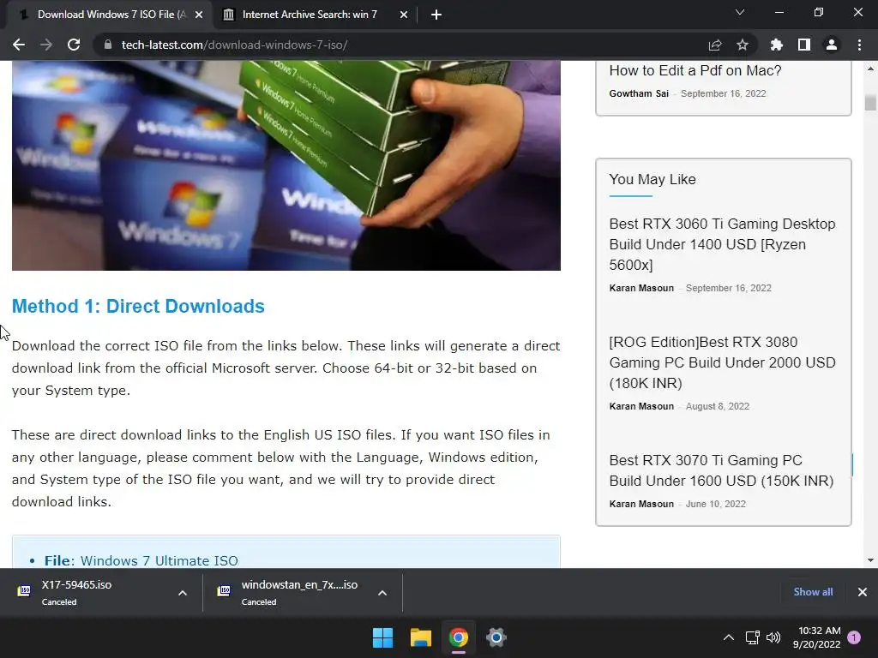Bookmark this tab with the star

click(743, 45)
